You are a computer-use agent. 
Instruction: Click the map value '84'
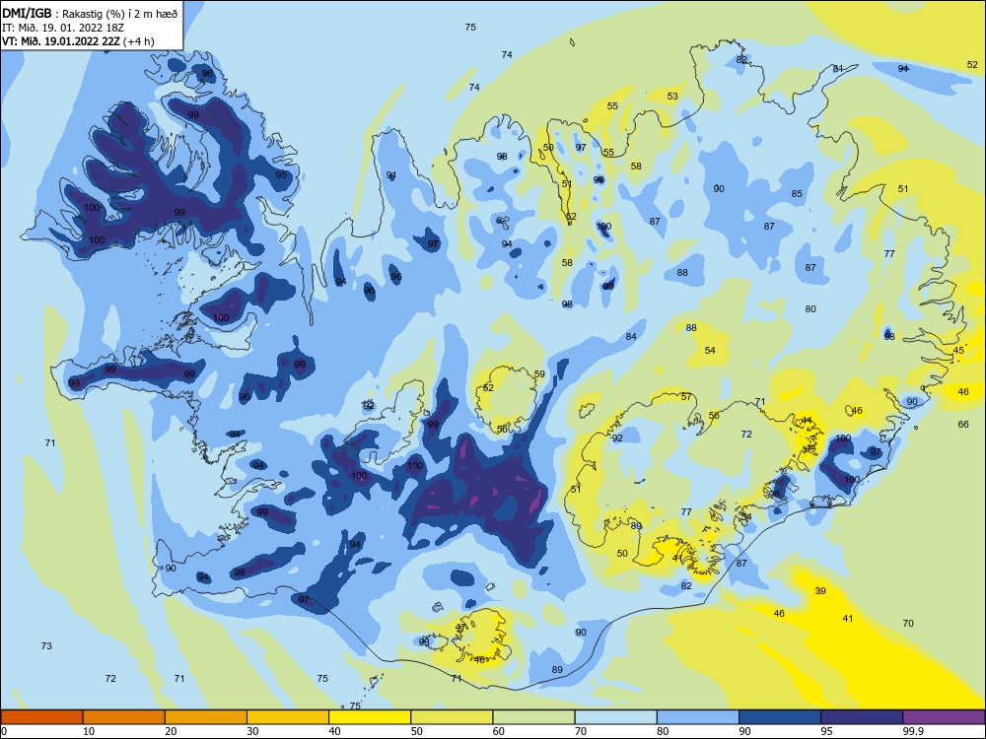click(x=631, y=336)
